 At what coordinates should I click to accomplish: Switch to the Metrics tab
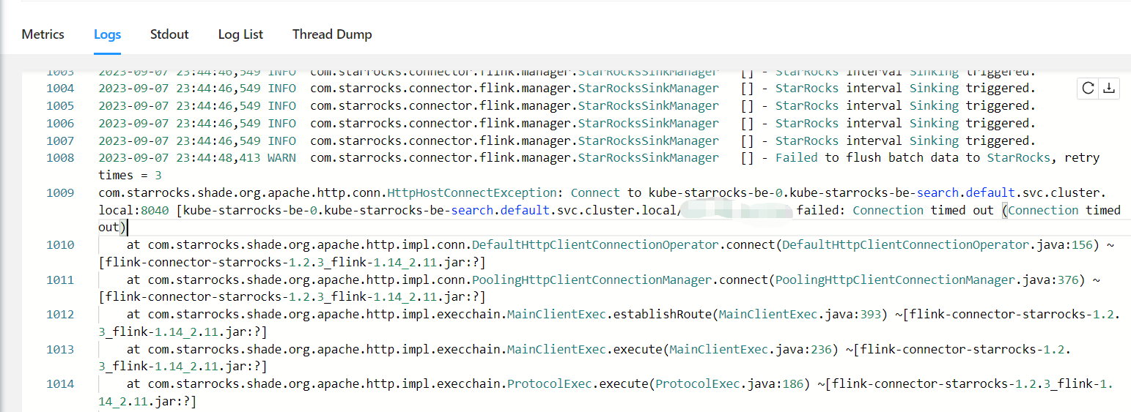coord(43,34)
